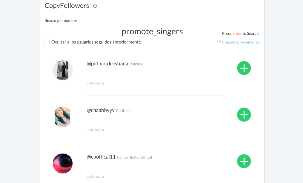Add @chaabbyyy with green plus button
The width and height of the screenshot is (303, 183).
[244, 115]
